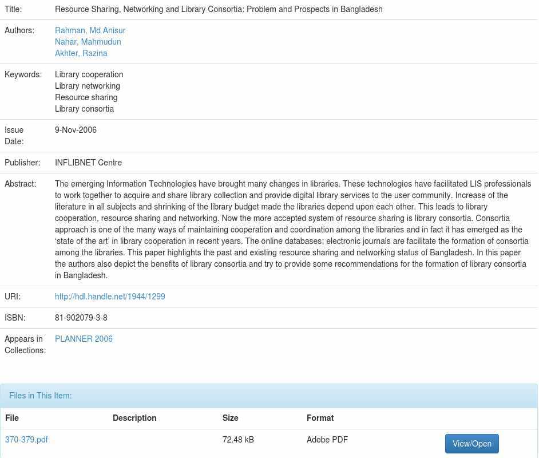Click the Library cooperation keyword
Viewport: 539px width, 458px height.
coord(89,74)
